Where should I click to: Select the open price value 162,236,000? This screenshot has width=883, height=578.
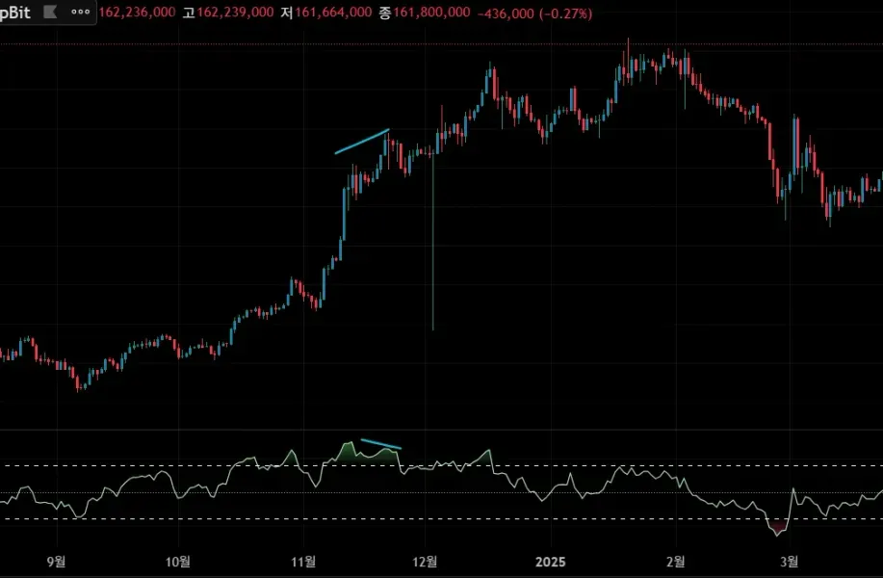pyautogui.click(x=137, y=13)
